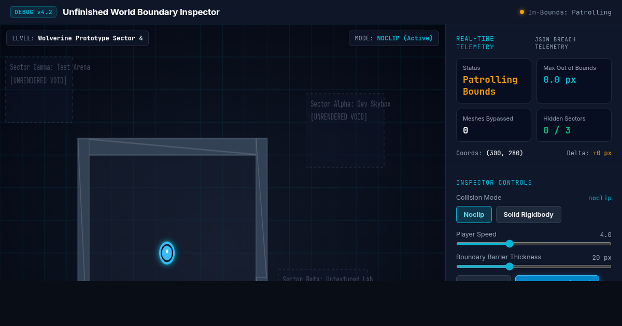Switch to Real-Time Telemetry tab
The image size is (622, 326).
point(475,43)
